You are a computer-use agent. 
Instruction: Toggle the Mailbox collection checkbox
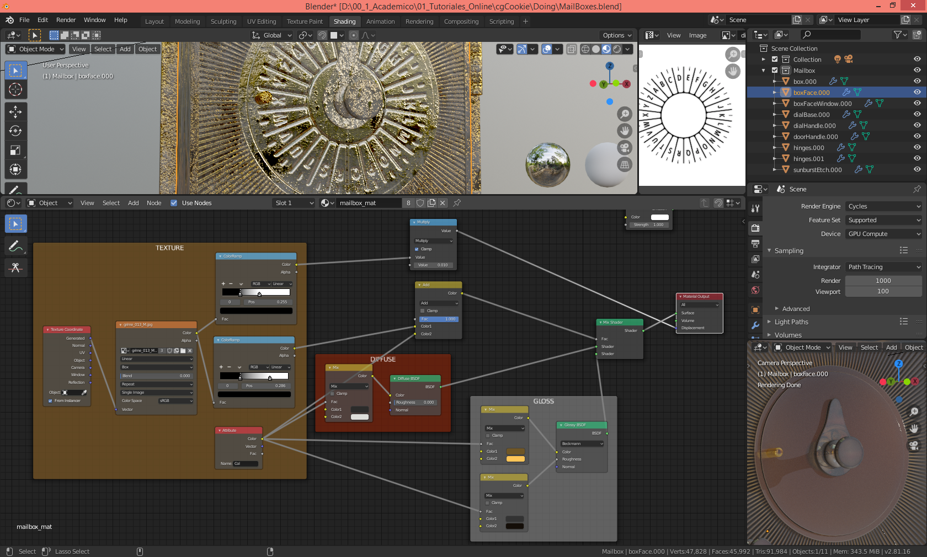click(775, 71)
